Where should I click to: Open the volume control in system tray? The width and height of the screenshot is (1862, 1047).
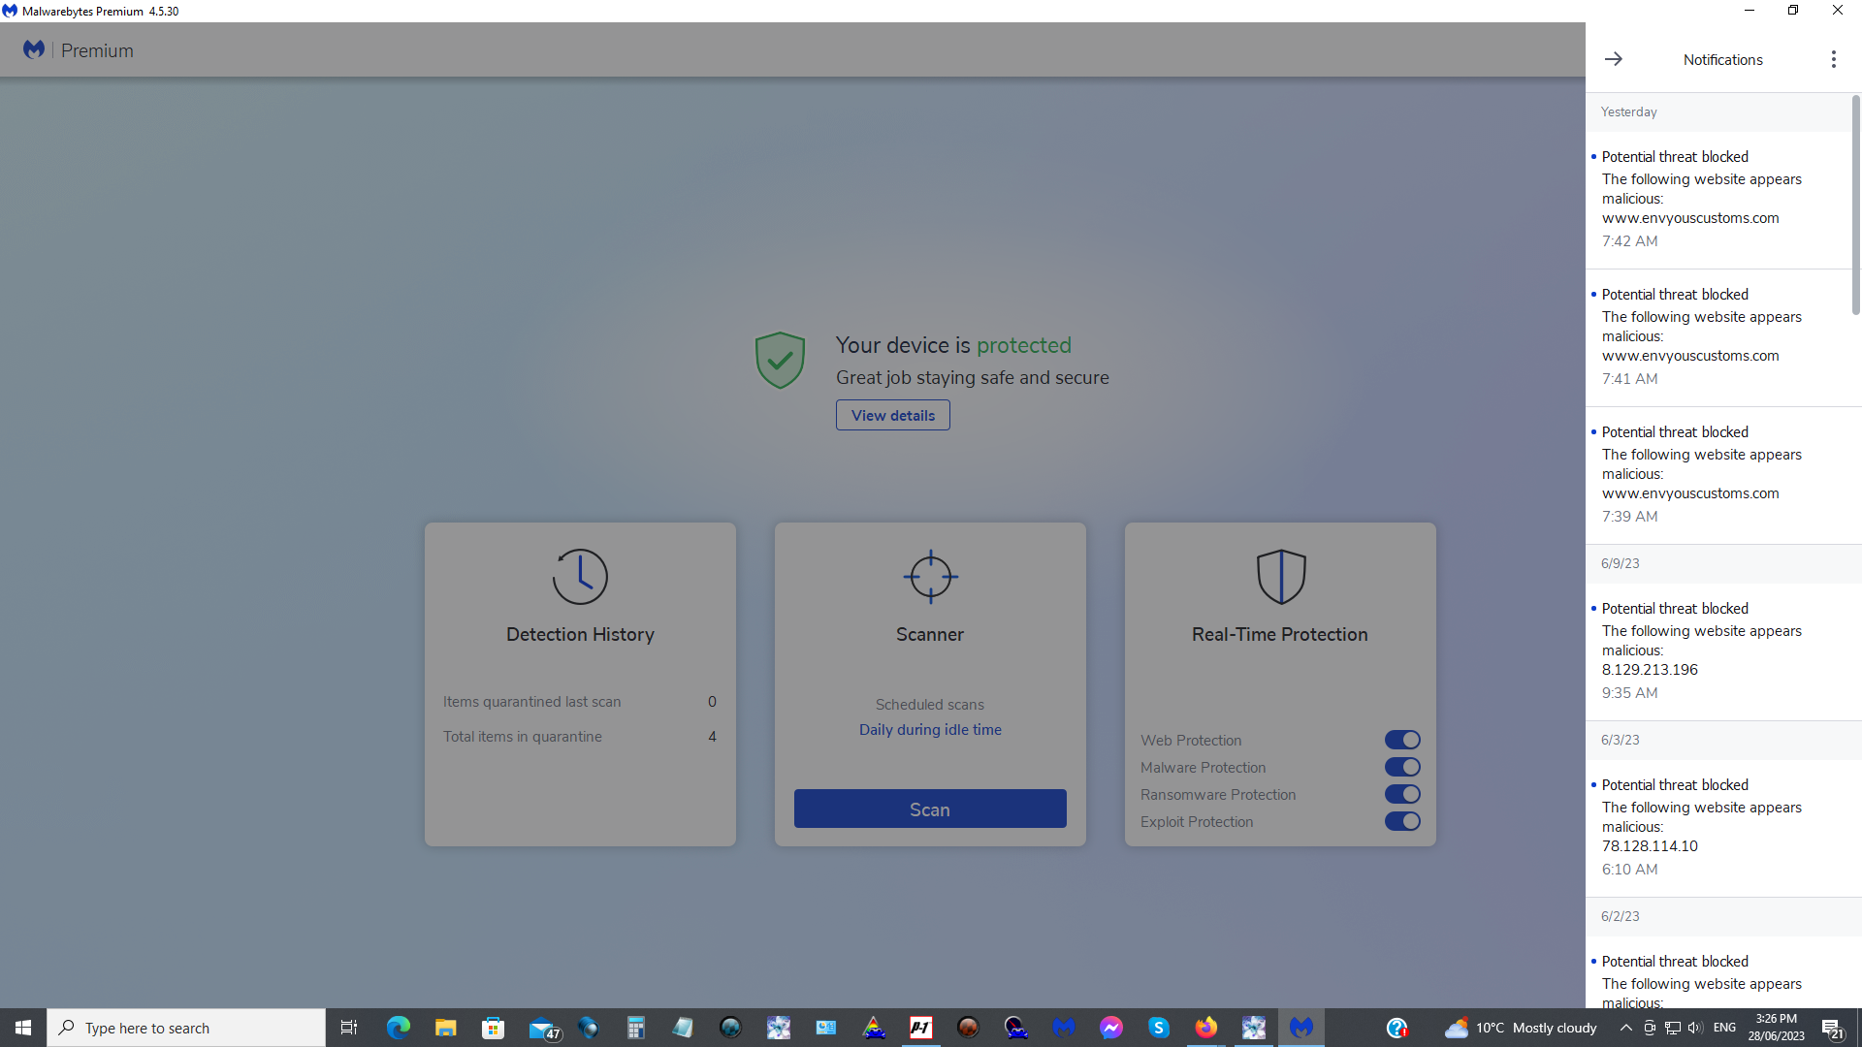pos(1694,1028)
